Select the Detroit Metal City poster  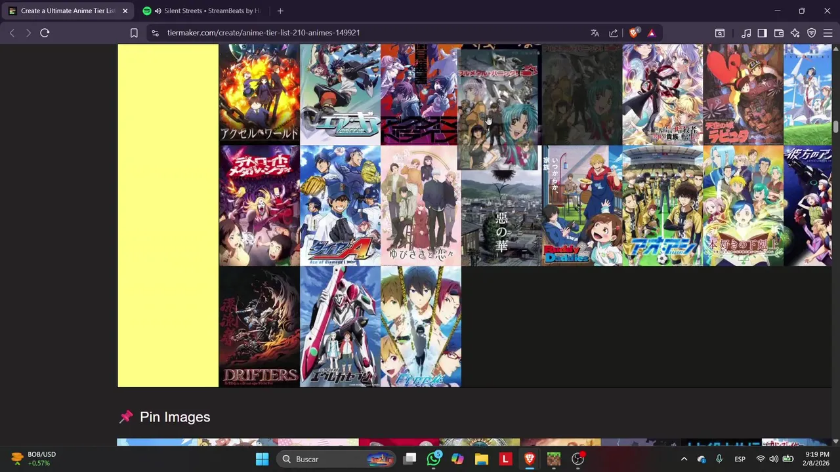(x=259, y=206)
